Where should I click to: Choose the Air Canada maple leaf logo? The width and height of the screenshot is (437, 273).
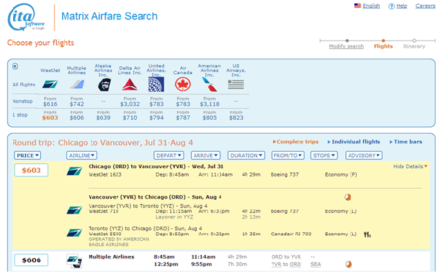pyautogui.click(x=183, y=84)
